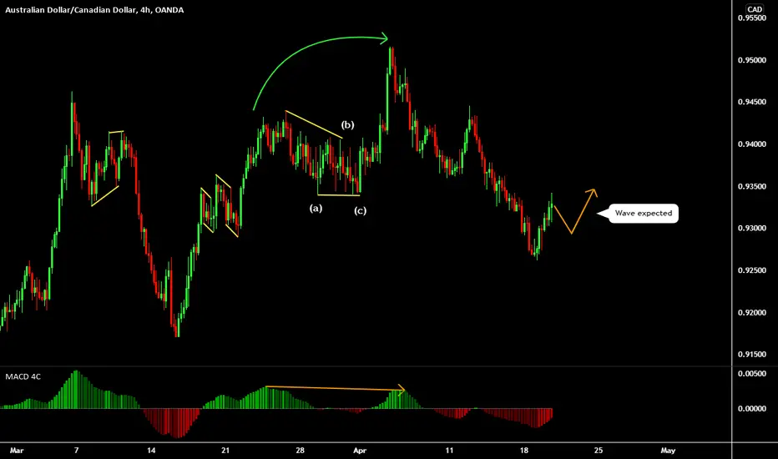Click the 28 date label on time axis
778x459 pixels.
point(300,451)
